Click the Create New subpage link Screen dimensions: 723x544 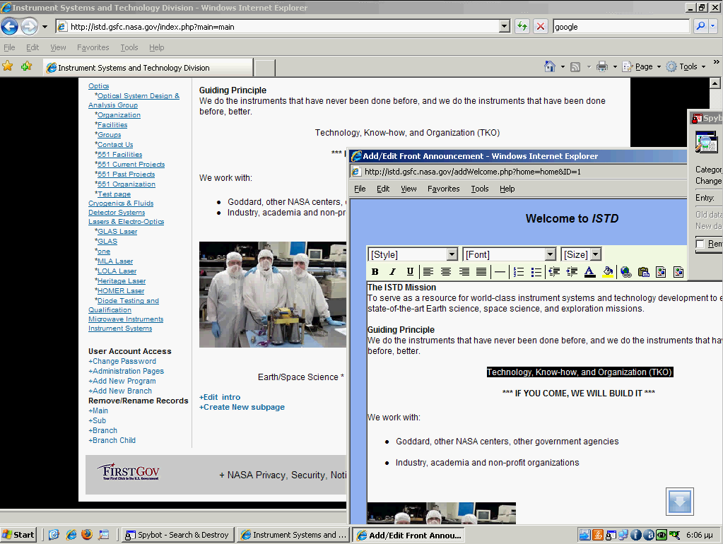[x=242, y=407]
